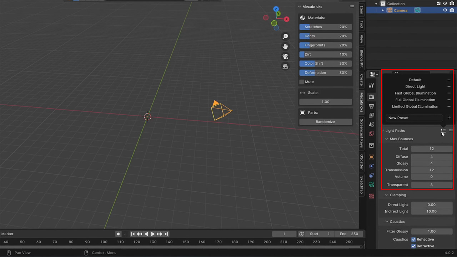Select the orange Object properties icon

coord(371,157)
